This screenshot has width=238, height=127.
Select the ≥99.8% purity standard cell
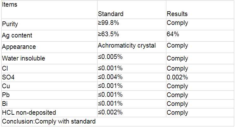pos(108,23)
